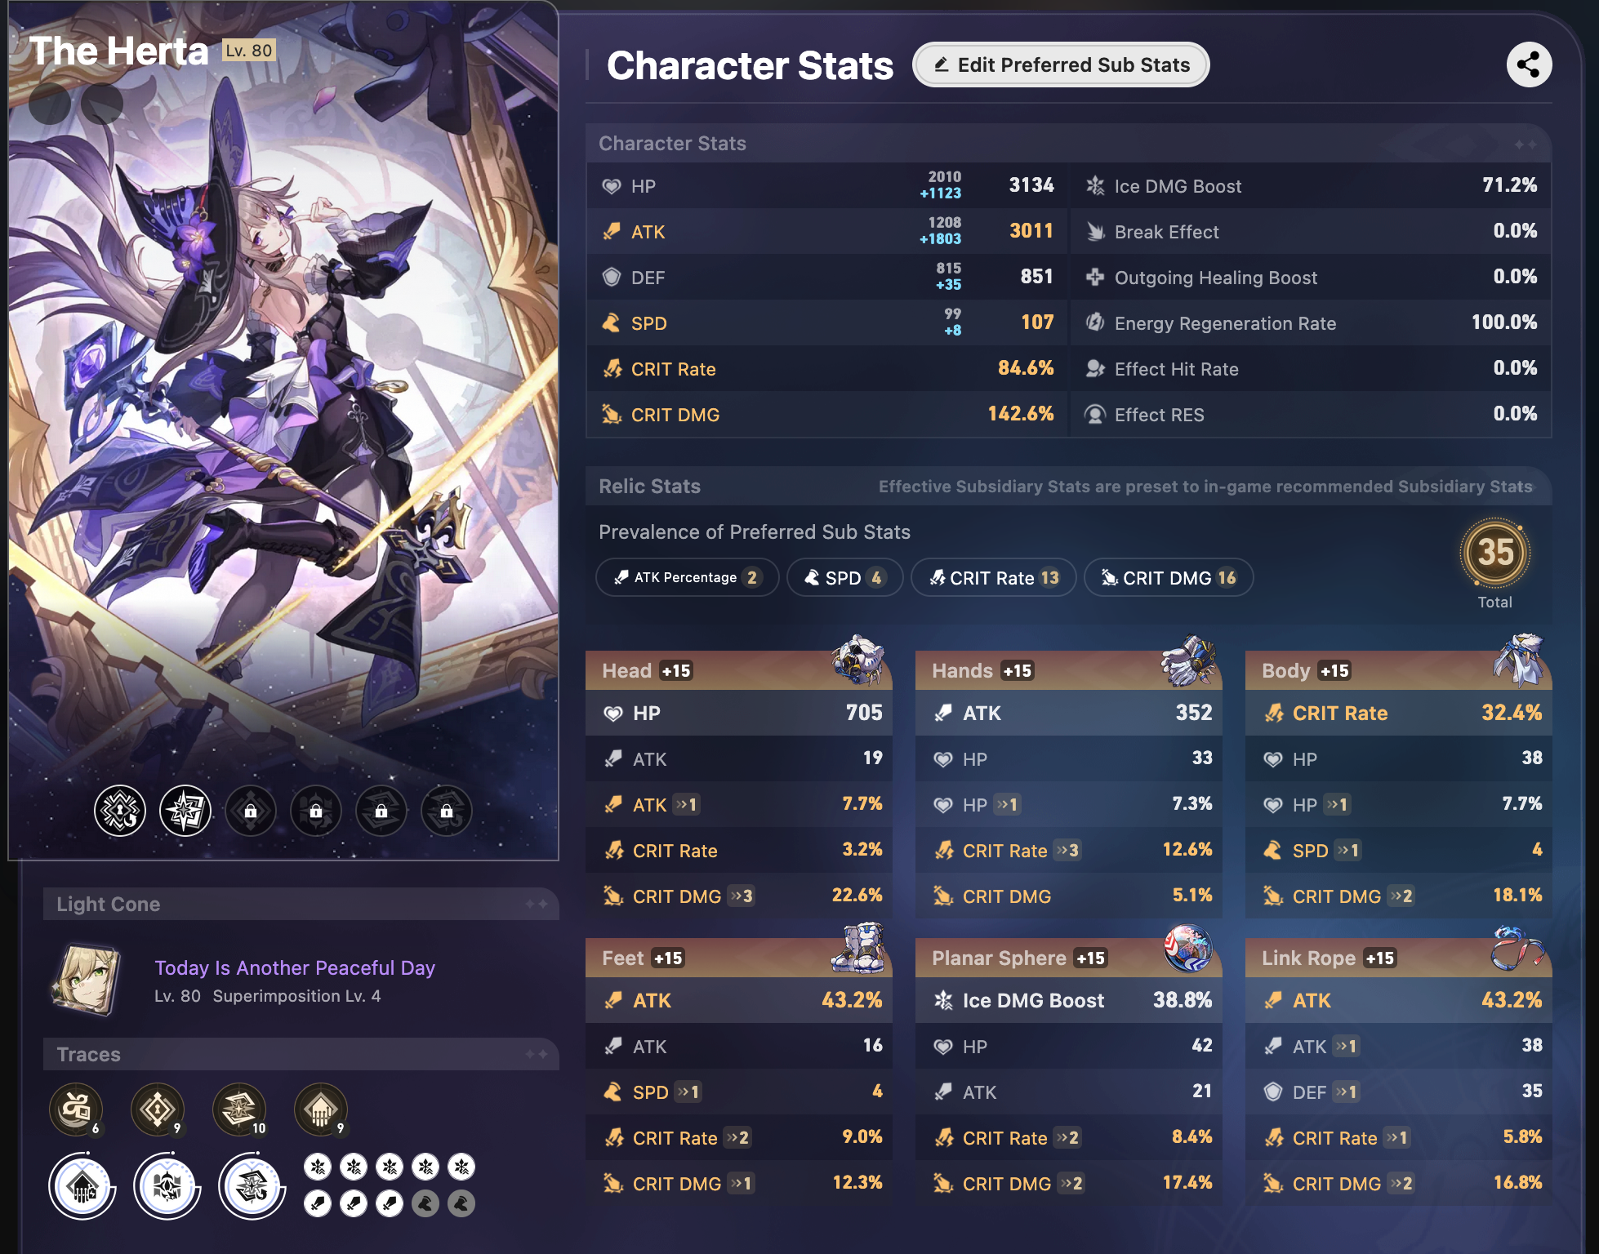
Task: Select the first unlocked Eidolon icon
Action: pos(120,811)
